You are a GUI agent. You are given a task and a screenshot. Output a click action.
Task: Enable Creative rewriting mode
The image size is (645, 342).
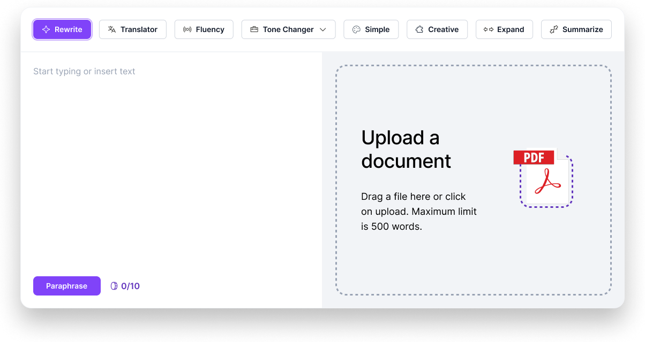pyautogui.click(x=437, y=29)
